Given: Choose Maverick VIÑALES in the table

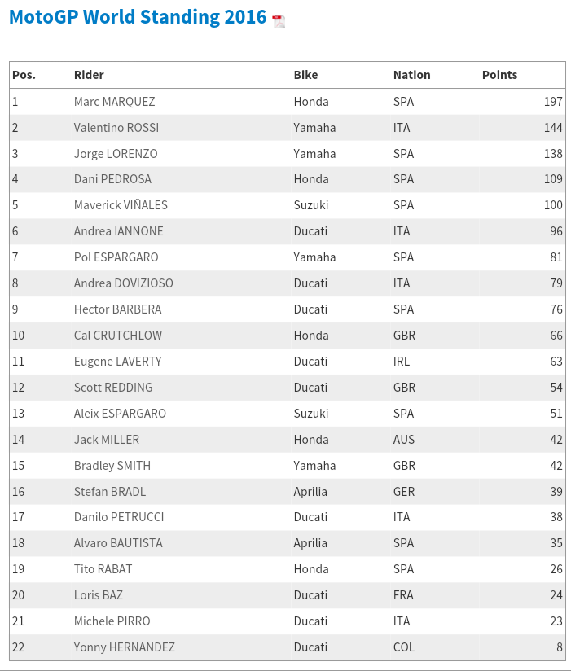Looking at the screenshot, I should pyautogui.click(x=121, y=205).
